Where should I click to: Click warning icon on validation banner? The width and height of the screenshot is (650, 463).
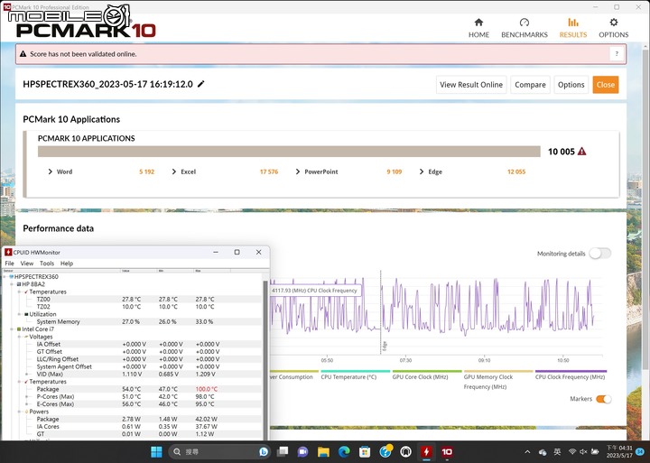[23, 54]
